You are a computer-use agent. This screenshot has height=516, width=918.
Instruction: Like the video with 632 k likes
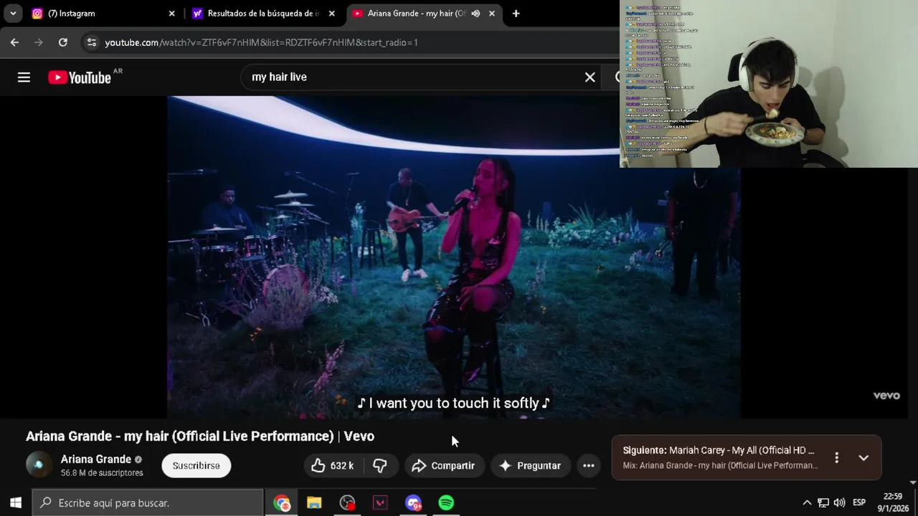(332, 466)
